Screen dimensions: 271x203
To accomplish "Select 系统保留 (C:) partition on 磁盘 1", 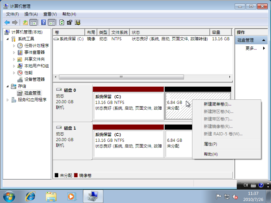I will (x=129, y=144).
